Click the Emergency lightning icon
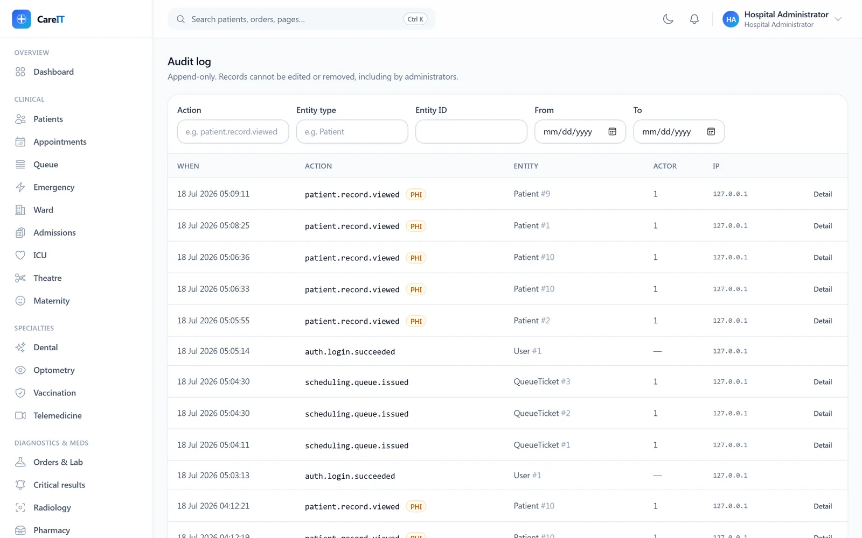This screenshot has height=538, width=862. [20, 187]
